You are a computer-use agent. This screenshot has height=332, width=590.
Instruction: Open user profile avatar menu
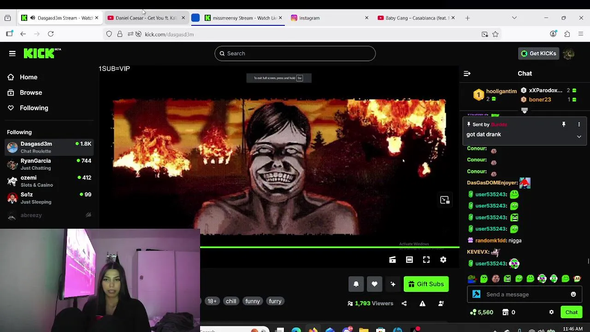tap(569, 53)
